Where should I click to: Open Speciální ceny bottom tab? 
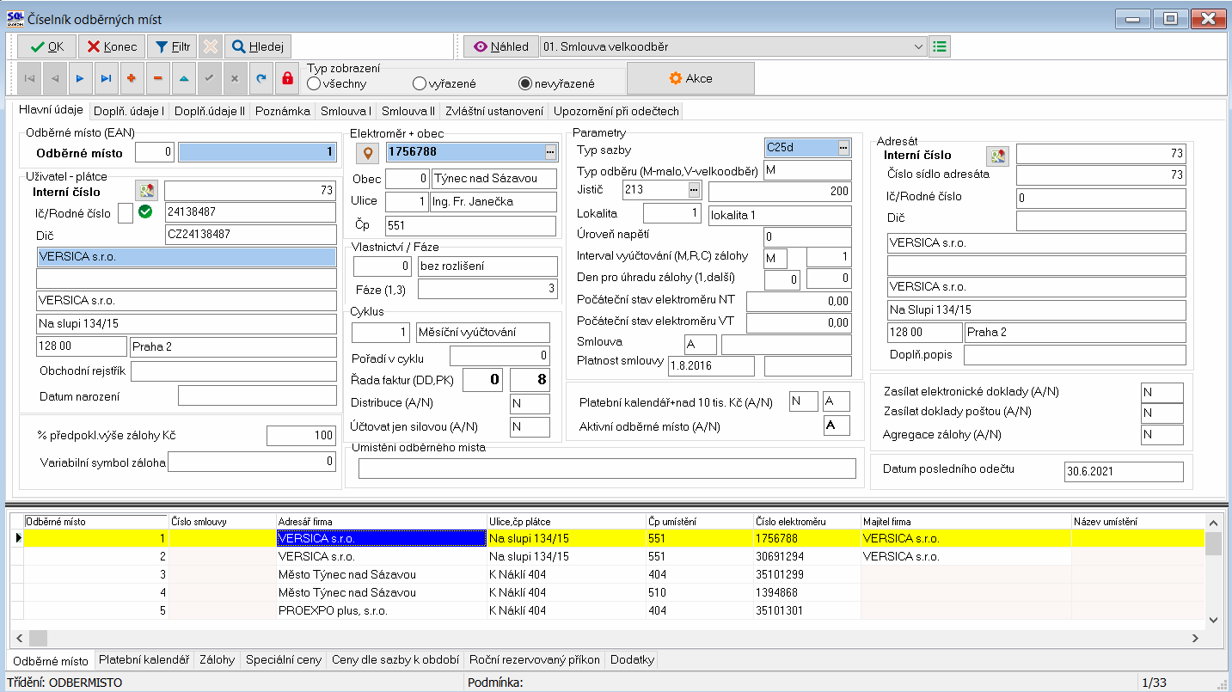284,660
